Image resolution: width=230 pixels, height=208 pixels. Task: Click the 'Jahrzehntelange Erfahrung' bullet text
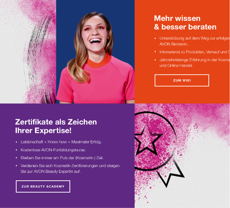pos(194,60)
